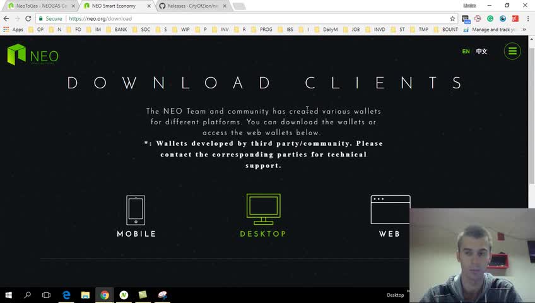Click the red extension icon in toolbar
This screenshot has width=535, height=303.
coord(515,19)
